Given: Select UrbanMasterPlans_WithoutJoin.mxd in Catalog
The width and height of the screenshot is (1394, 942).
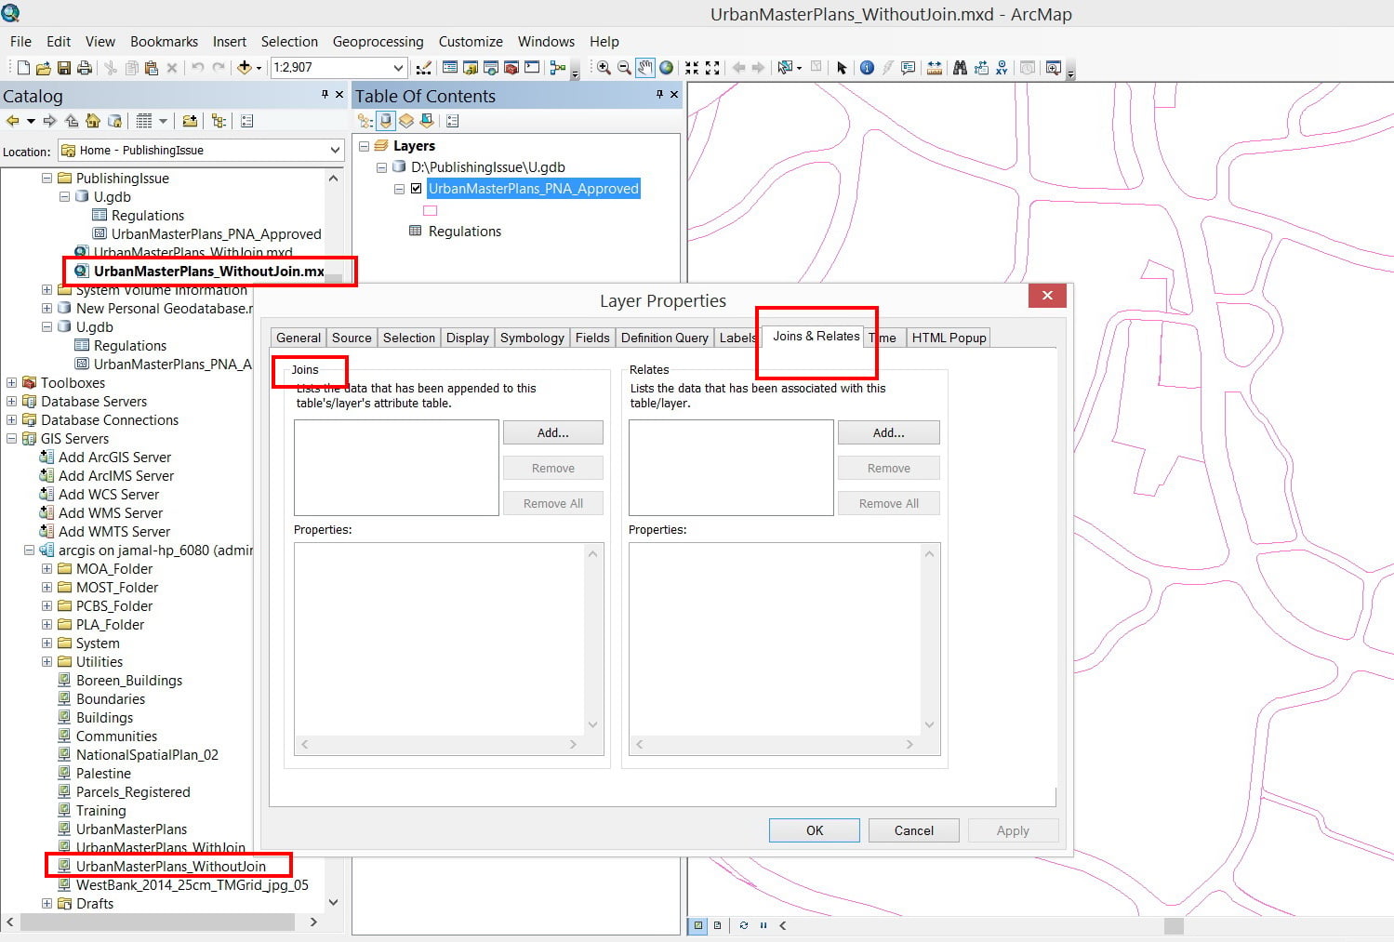Looking at the screenshot, I should tap(209, 272).
